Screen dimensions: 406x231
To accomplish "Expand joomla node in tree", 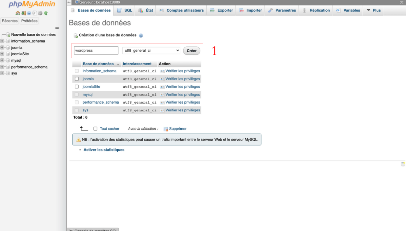I will [x=2, y=48].
